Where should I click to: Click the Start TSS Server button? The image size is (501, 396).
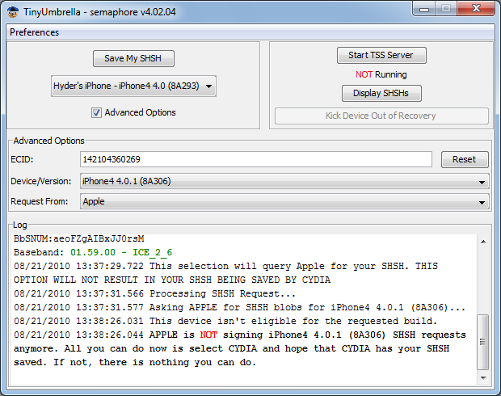click(x=381, y=55)
